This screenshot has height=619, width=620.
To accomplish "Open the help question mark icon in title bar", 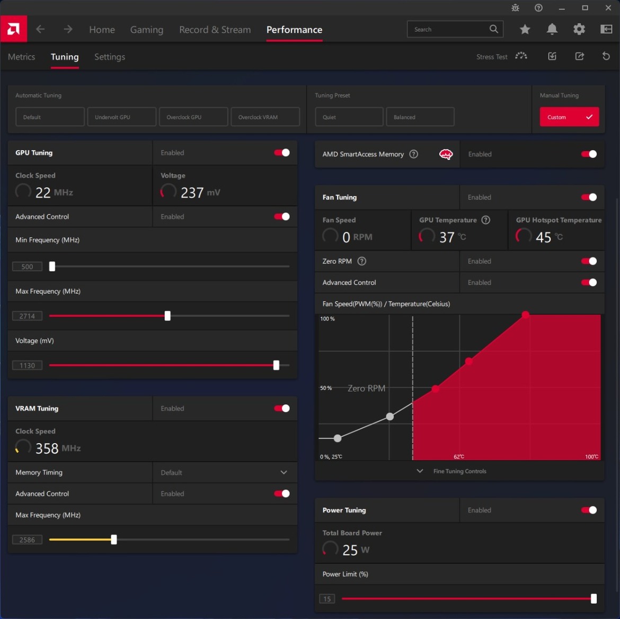I will 538,8.
